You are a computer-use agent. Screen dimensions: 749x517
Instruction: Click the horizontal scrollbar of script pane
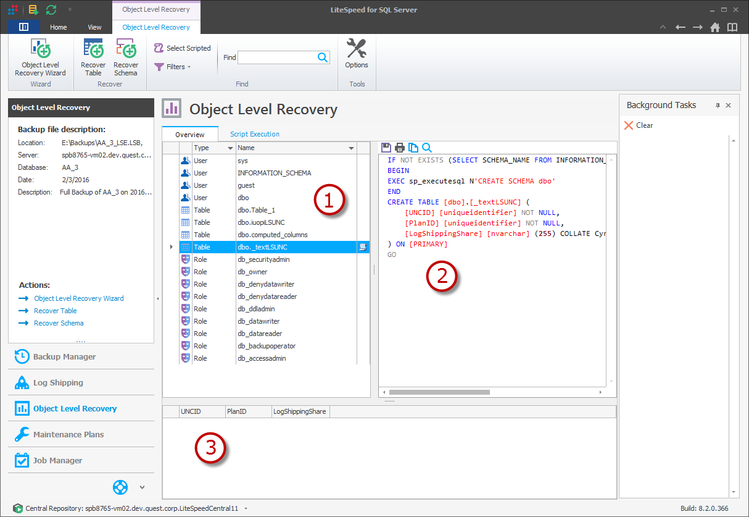click(439, 392)
